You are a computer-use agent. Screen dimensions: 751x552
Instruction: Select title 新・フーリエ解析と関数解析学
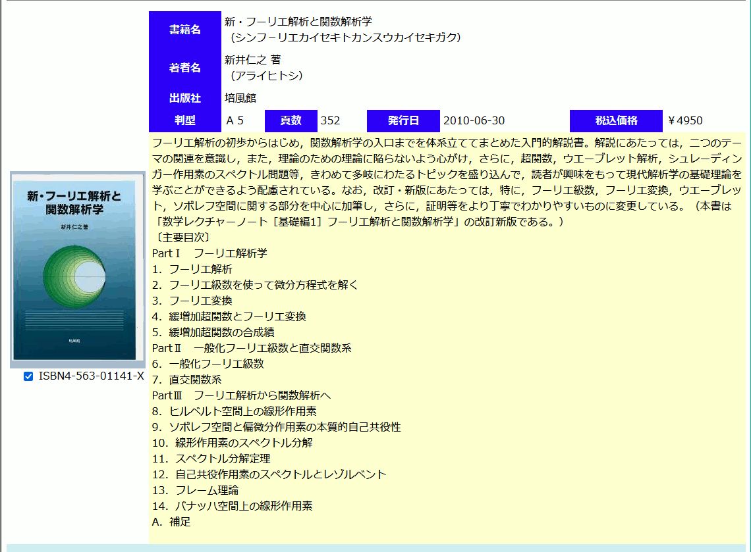click(298, 22)
